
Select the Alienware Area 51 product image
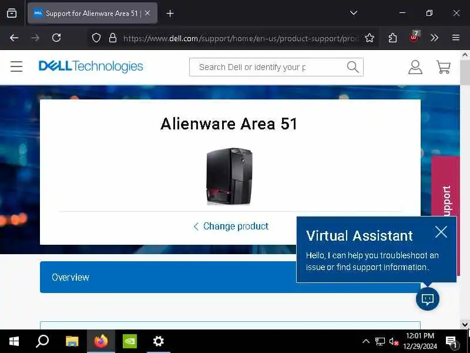pyautogui.click(x=230, y=176)
